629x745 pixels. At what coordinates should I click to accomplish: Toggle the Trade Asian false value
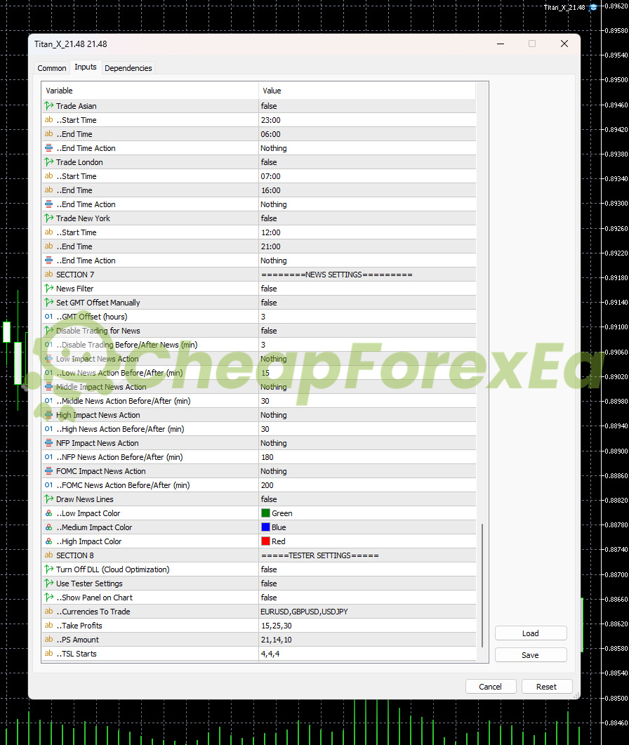click(366, 106)
